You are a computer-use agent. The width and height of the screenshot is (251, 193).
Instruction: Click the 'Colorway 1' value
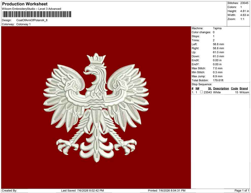(x=23, y=24)
